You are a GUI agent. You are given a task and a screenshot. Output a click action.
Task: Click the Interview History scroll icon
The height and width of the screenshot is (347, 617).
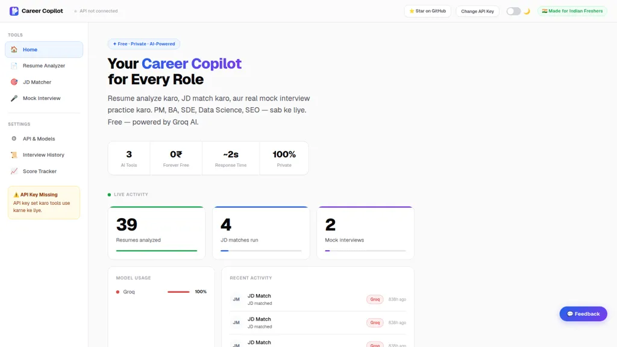14,155
